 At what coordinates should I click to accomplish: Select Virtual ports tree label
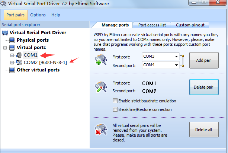[x=31, y=47]
